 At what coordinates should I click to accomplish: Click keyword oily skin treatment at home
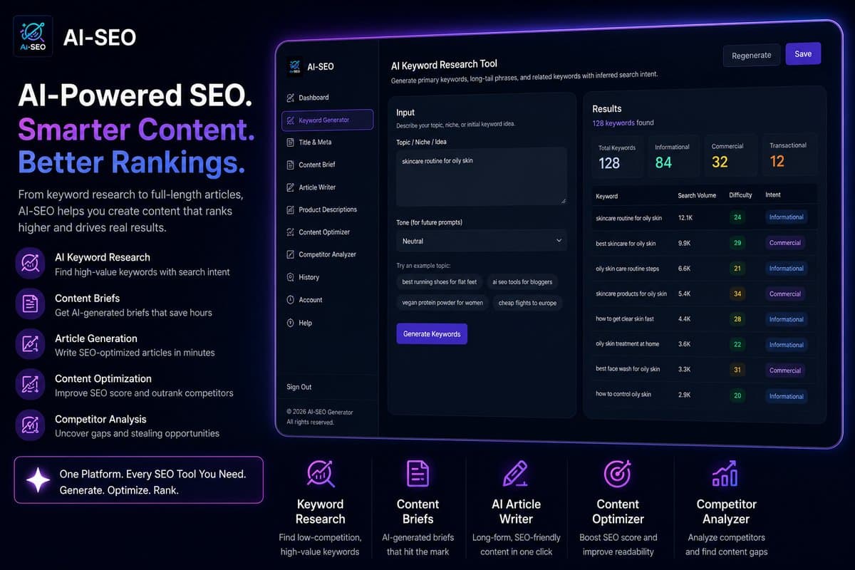[627, 344]
